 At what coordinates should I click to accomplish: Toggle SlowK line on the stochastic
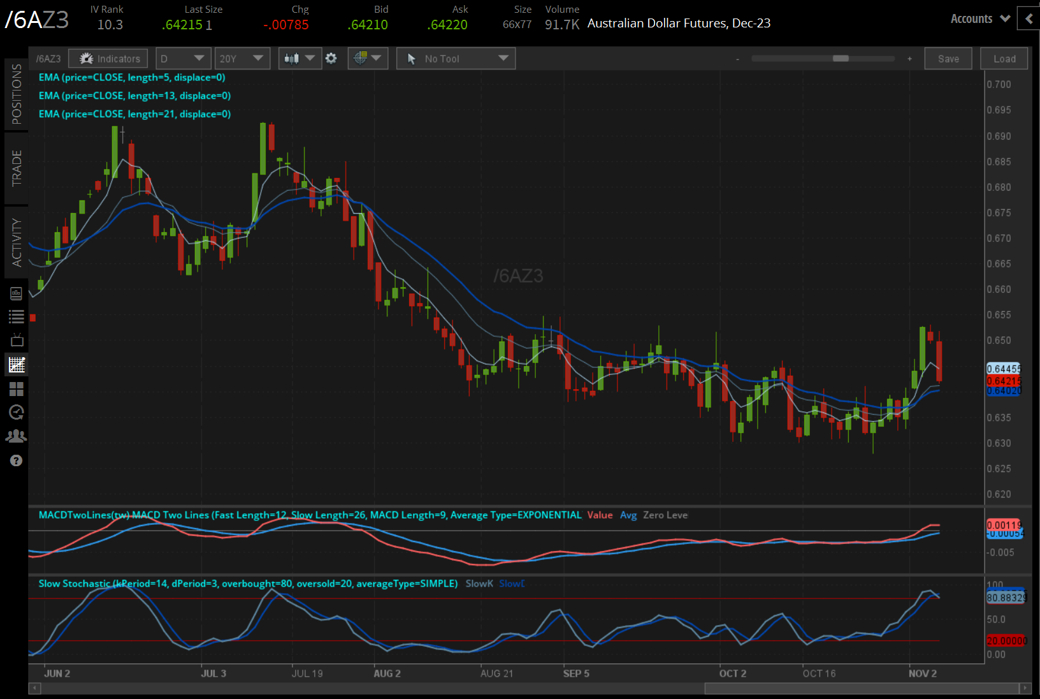[479, 584]
